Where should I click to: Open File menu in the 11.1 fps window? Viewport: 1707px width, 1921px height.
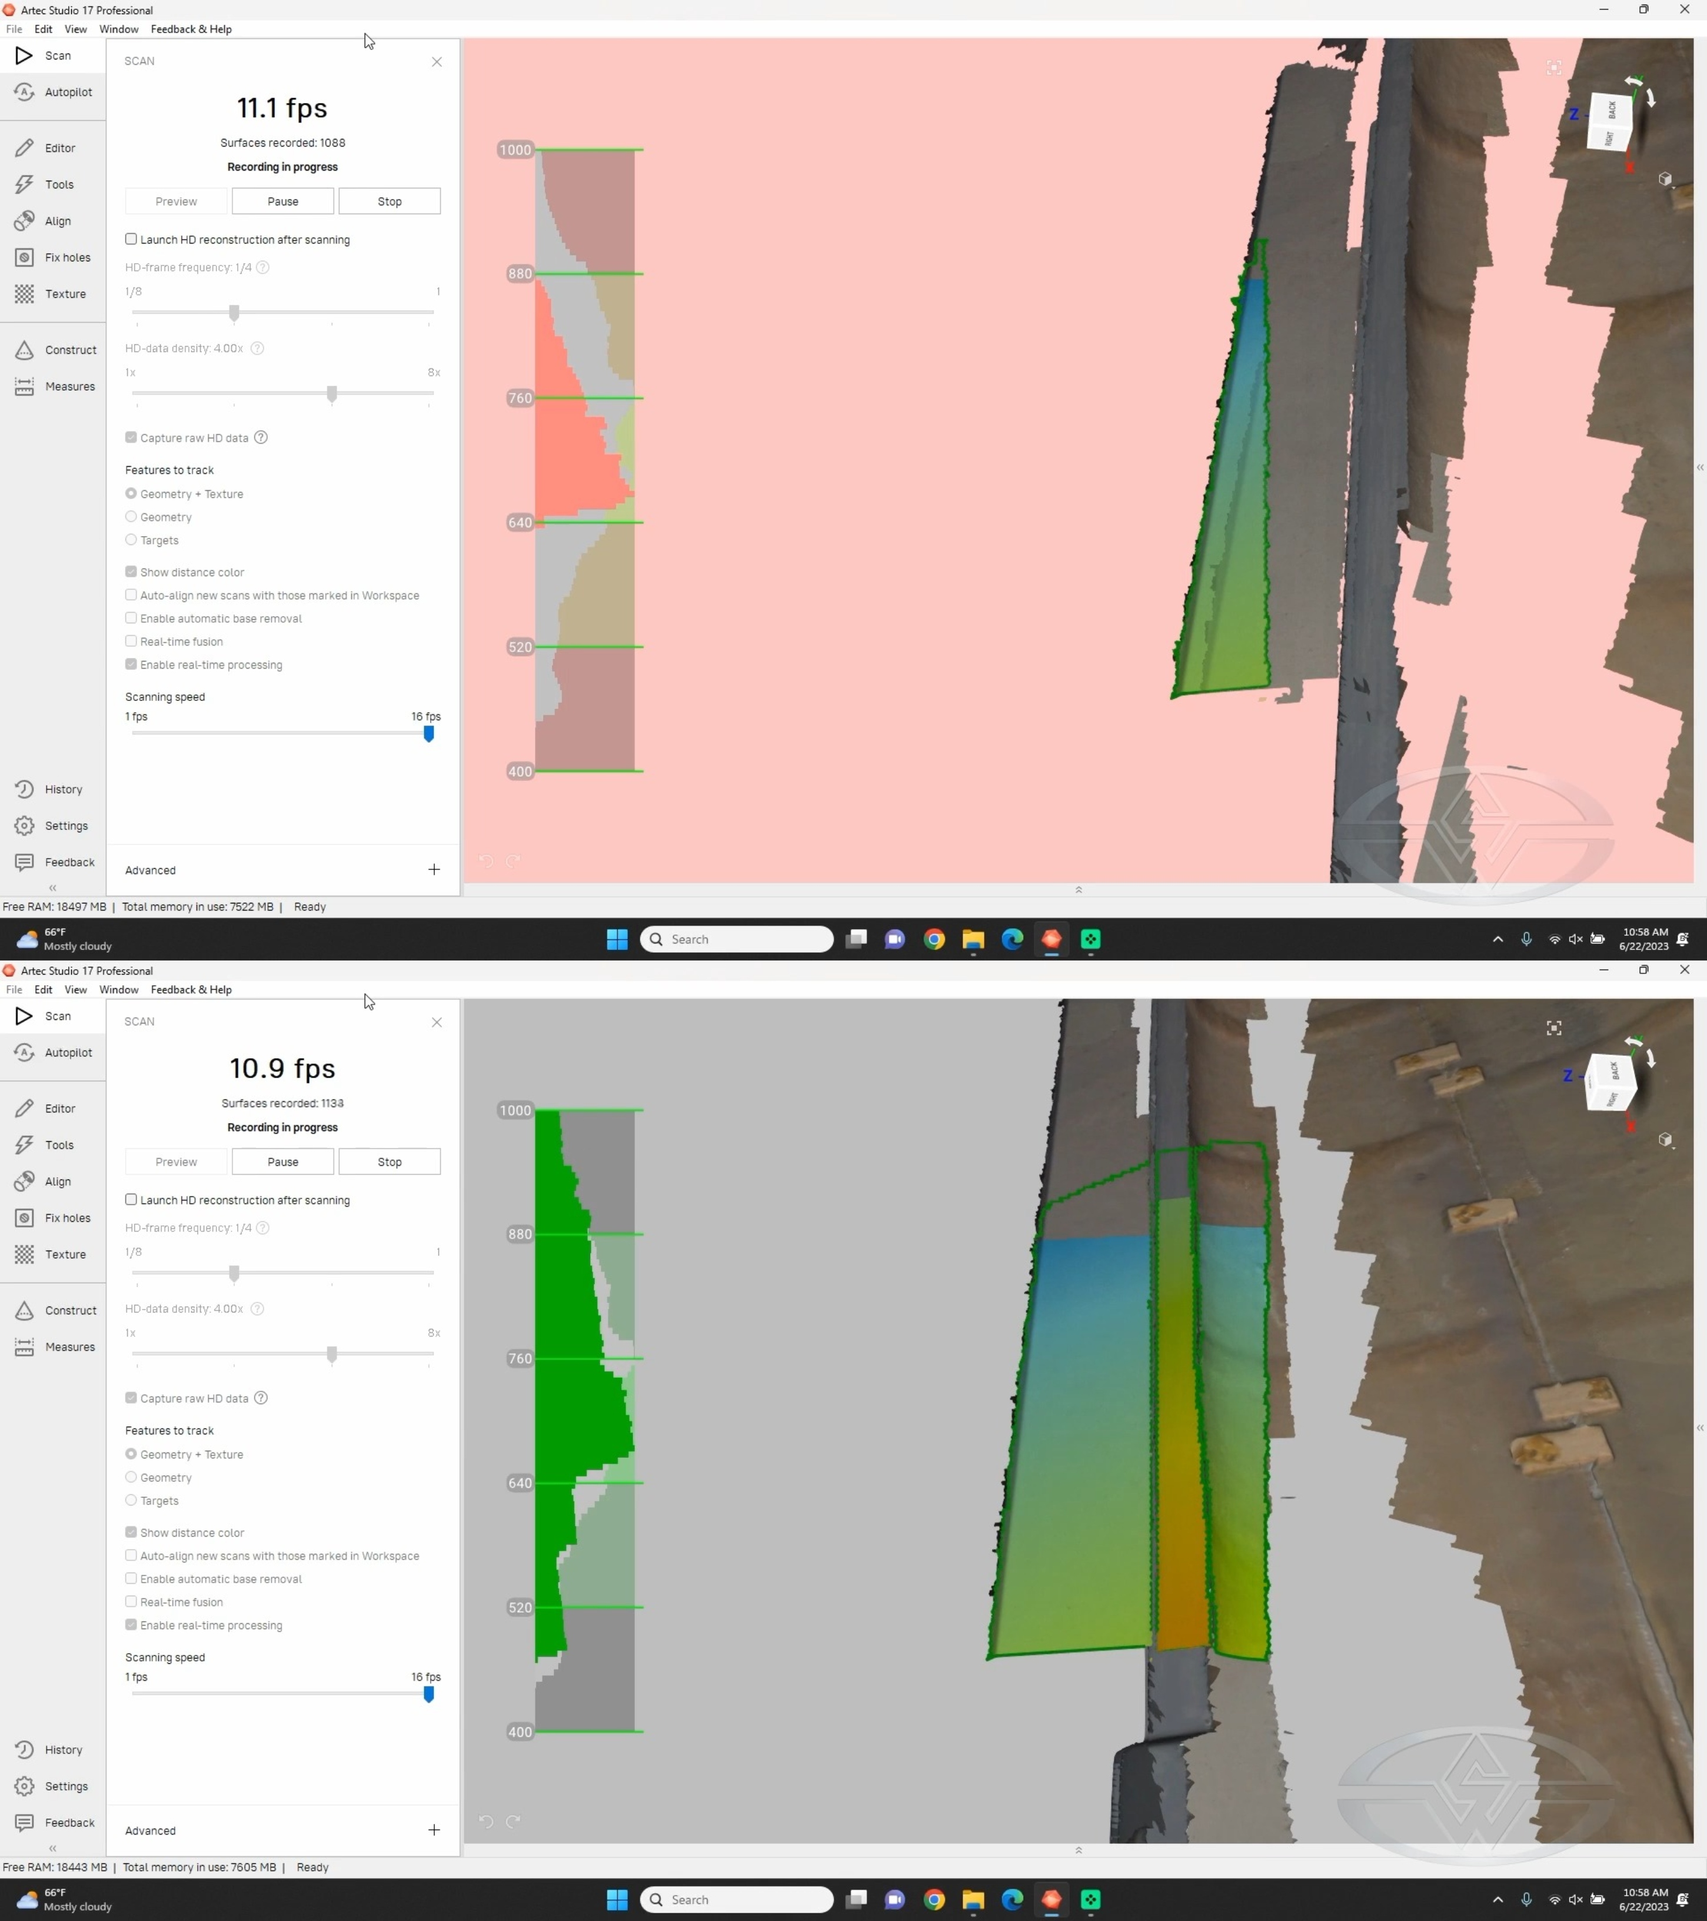14,29
